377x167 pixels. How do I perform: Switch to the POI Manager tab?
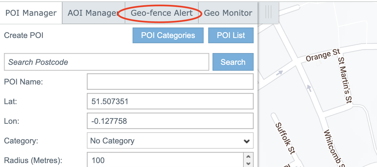pyautogui.click(x=31, y=13)
